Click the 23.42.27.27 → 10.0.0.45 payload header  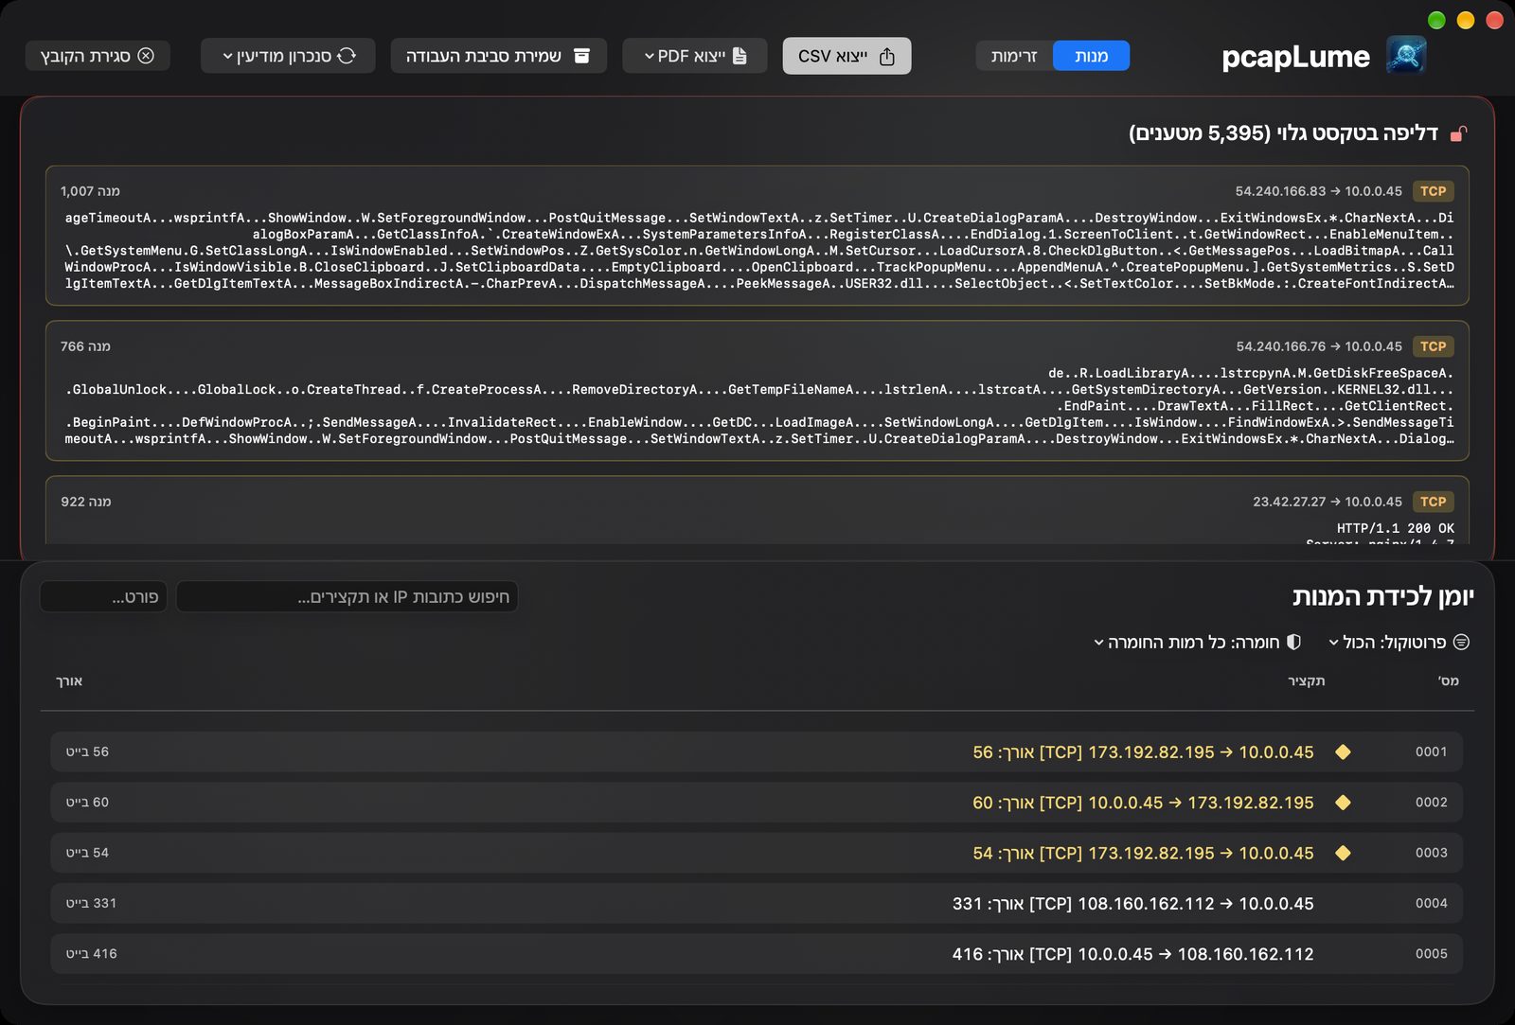(x=1328, y=502)
